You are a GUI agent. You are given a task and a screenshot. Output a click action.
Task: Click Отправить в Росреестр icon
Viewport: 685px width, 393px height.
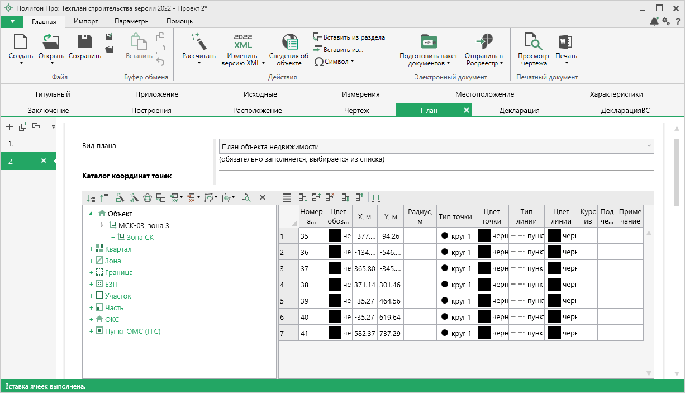(484, 42)
